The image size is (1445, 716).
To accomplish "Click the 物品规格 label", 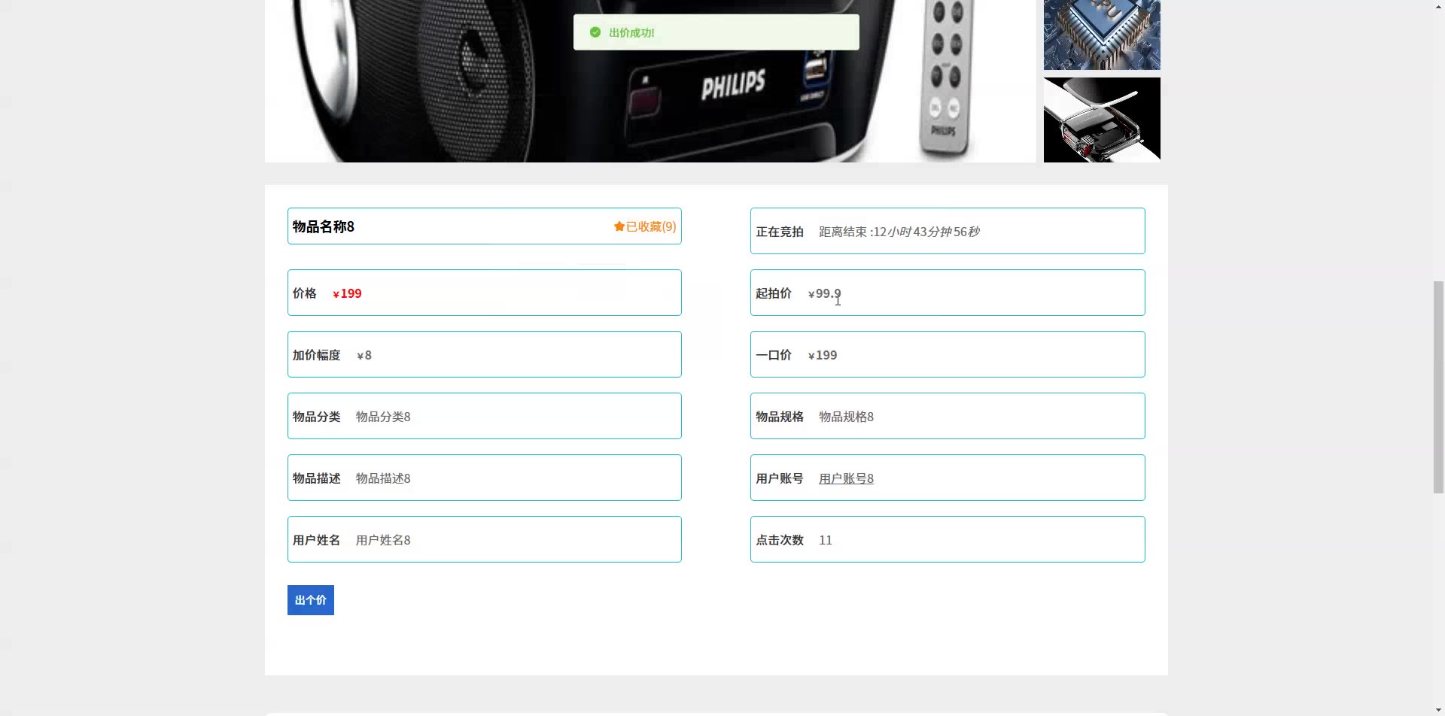I will click(x=780, y=417).
